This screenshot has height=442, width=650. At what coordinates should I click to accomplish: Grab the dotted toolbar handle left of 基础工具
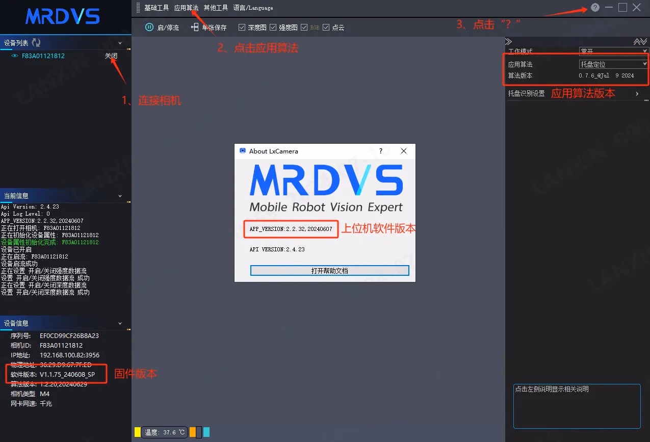click(138, 8)
